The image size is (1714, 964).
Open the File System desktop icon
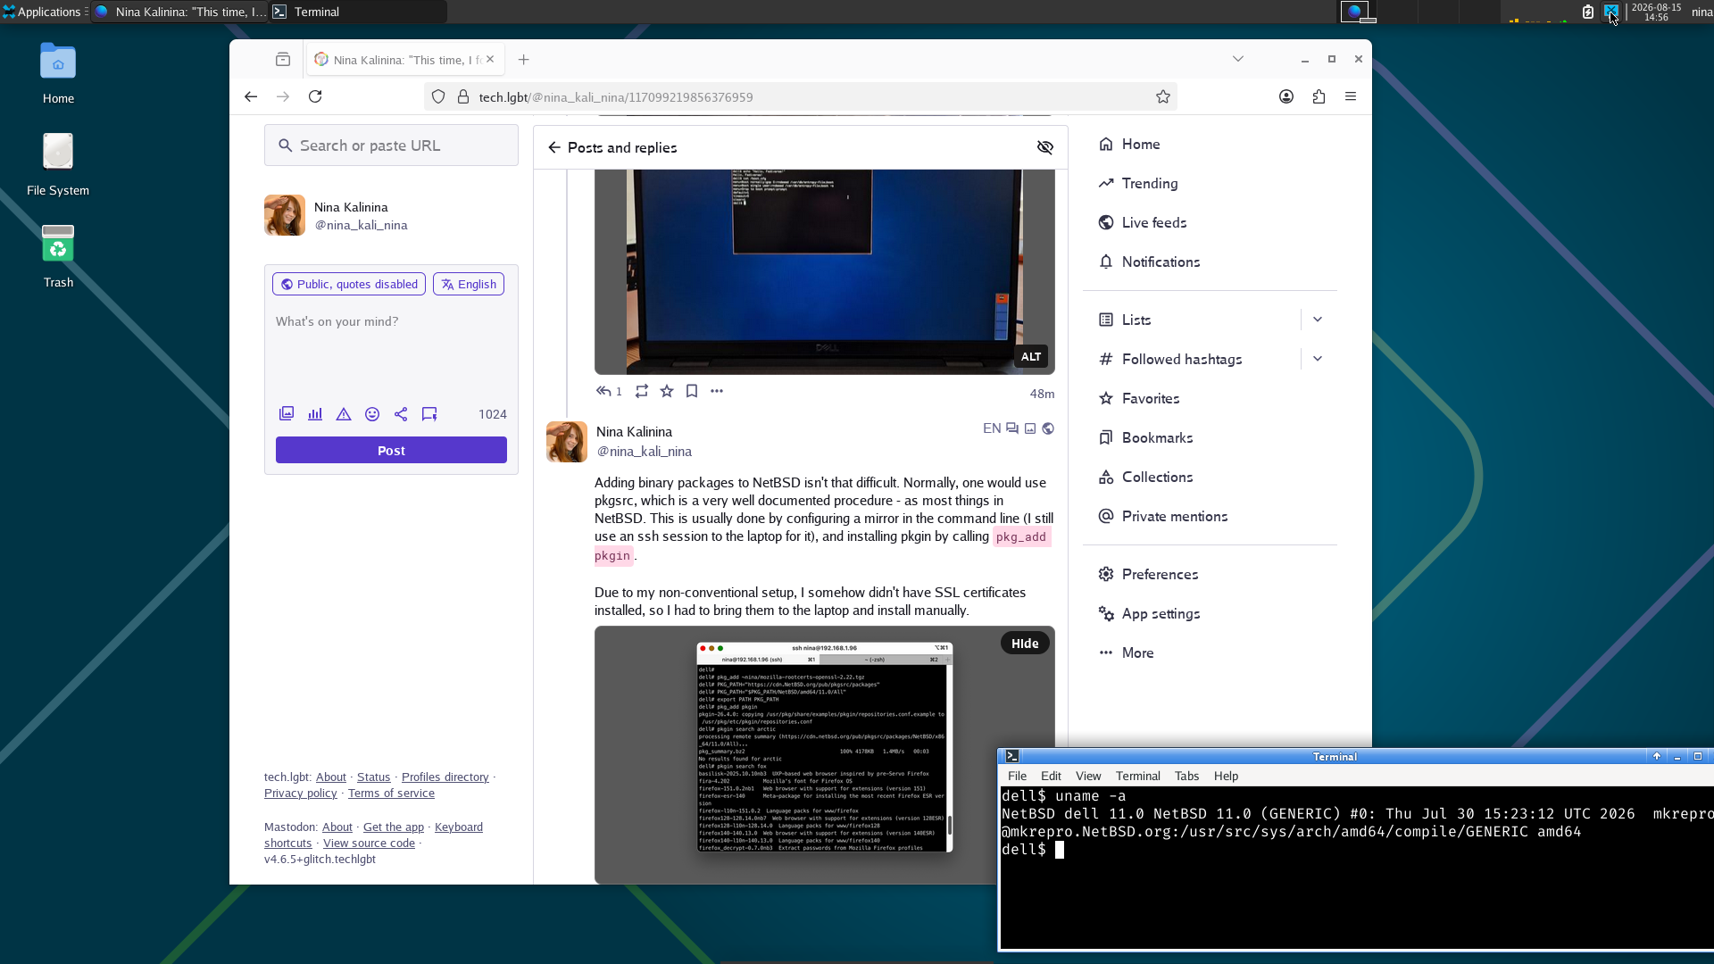tap(58, 164)
